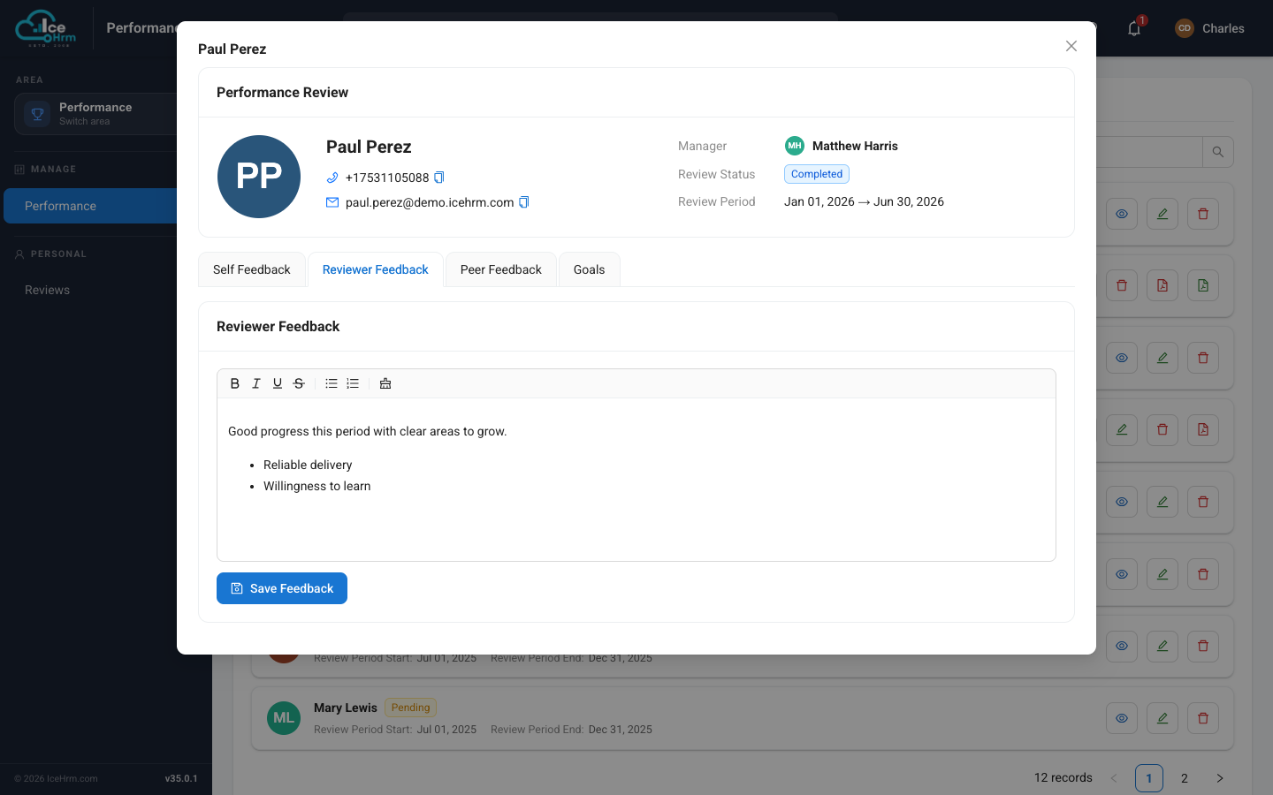The width and height of the screenshot is (1273, 795).
Task: Copy Paul Perez's phone number
Action: click(x=439, y=178)
